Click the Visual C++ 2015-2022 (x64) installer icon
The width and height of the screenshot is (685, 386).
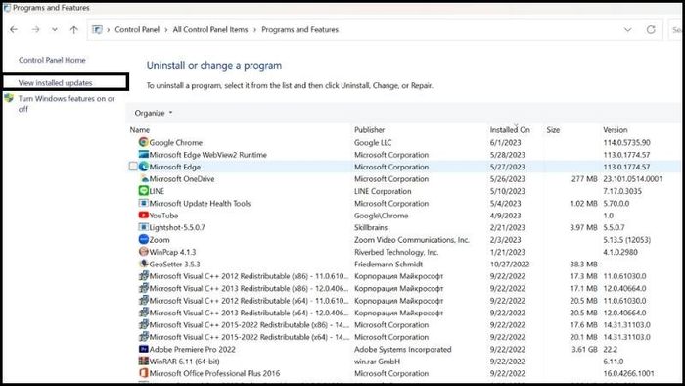point(143,337)
